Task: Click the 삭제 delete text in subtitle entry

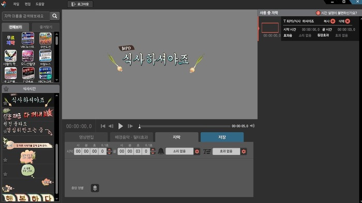Action: coord(341,21)
